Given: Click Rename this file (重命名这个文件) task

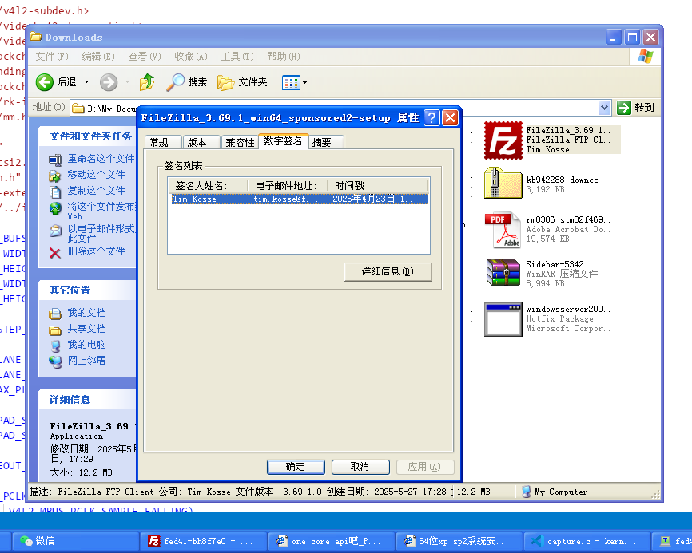Looking at the screenshot, I should pos(101,159).
